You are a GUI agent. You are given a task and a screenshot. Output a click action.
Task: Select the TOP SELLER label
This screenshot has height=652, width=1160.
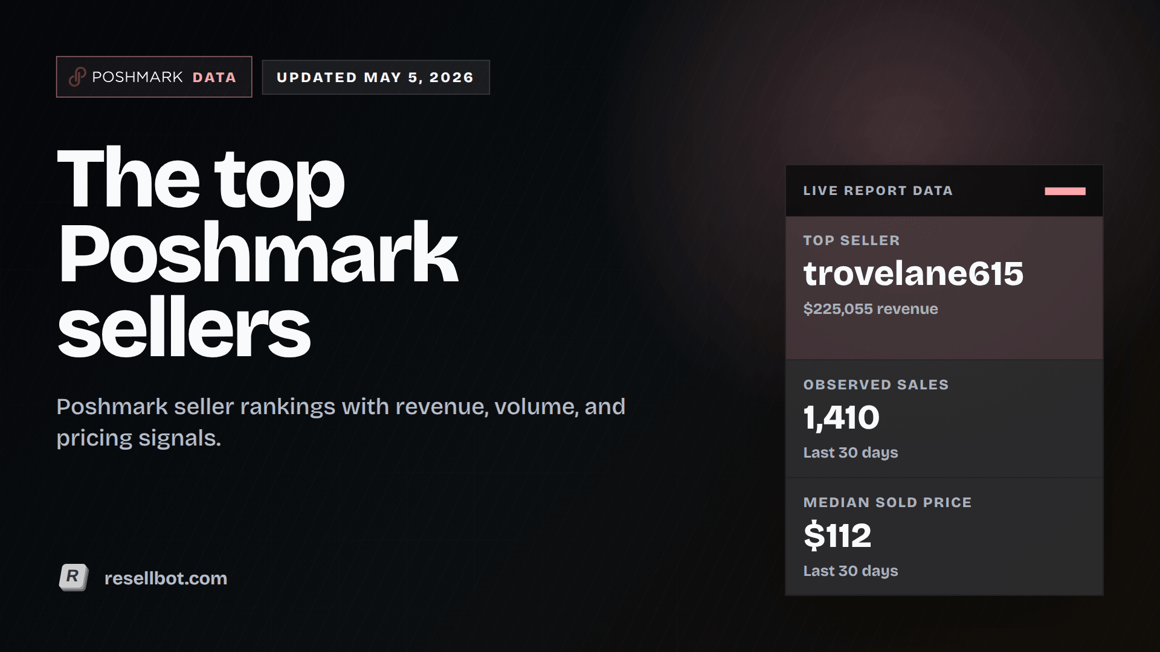click(851, 240)
